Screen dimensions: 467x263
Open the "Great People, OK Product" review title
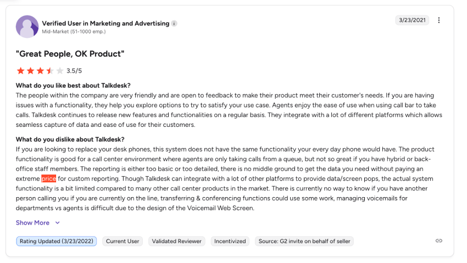tap(70, 53)
